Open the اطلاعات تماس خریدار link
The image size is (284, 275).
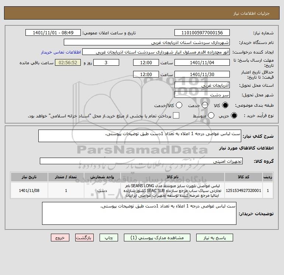[x=61, y=52]
